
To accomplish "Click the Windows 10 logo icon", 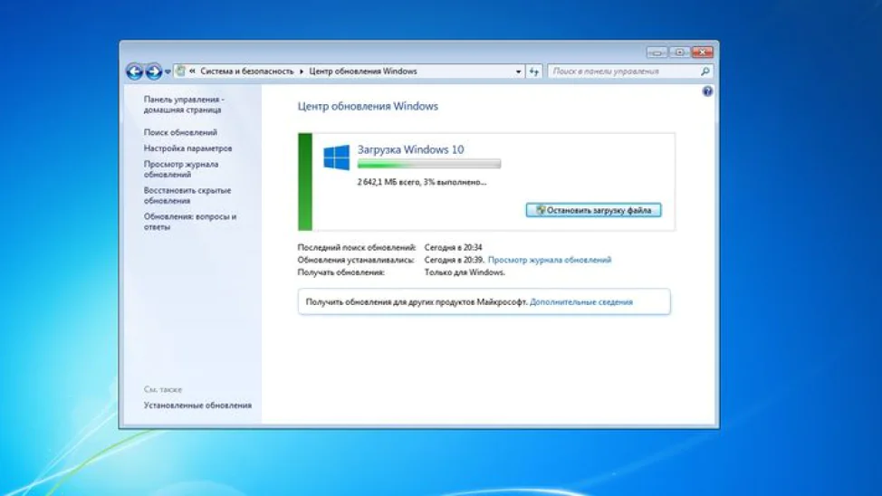I will 336,157.
